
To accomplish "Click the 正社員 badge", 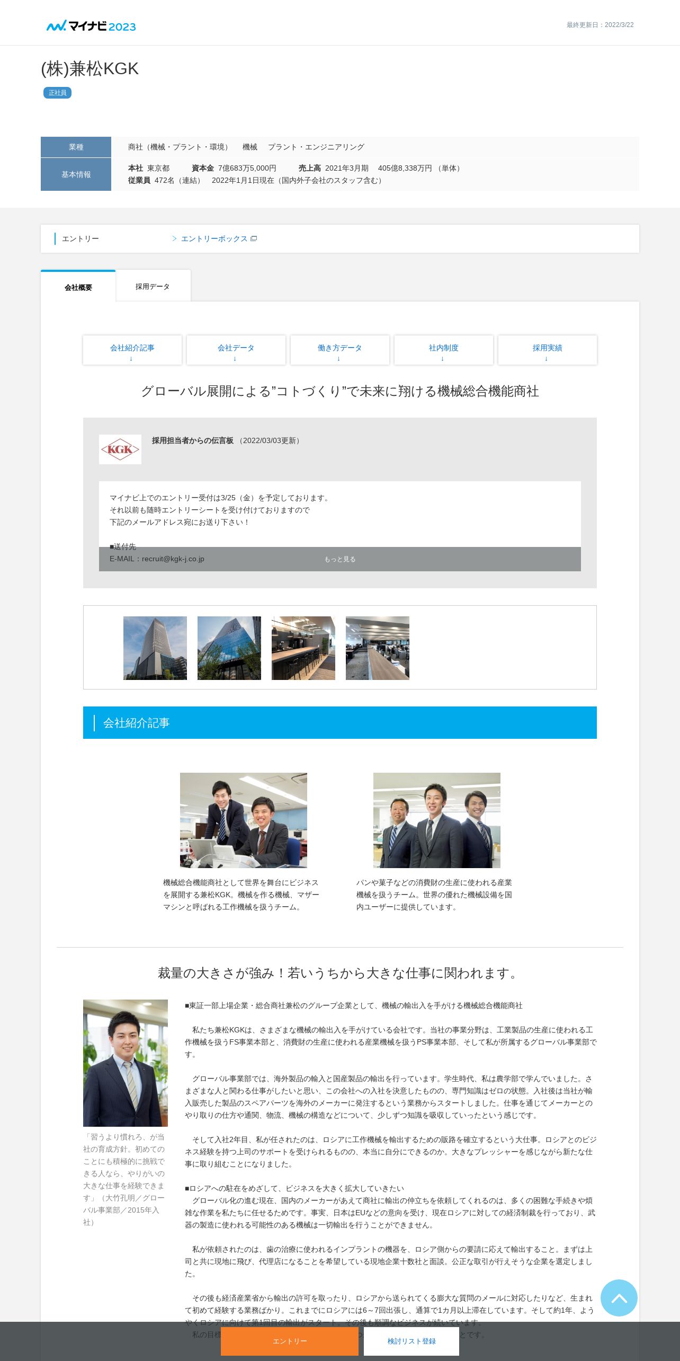I will (57, 93).
